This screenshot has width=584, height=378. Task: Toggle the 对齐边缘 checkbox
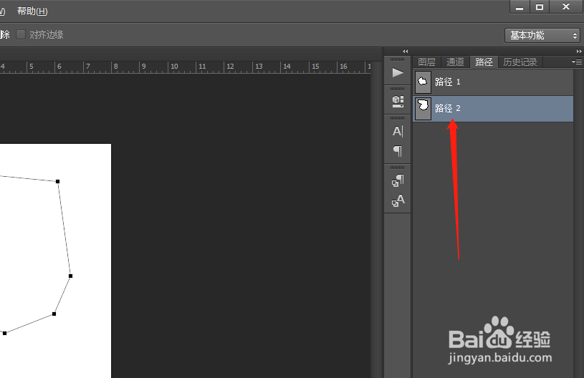(21, 34)
